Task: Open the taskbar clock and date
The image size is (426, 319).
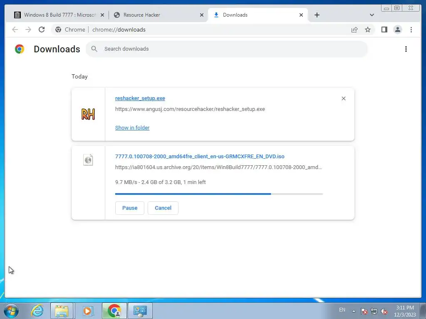Action: [405, 311]
